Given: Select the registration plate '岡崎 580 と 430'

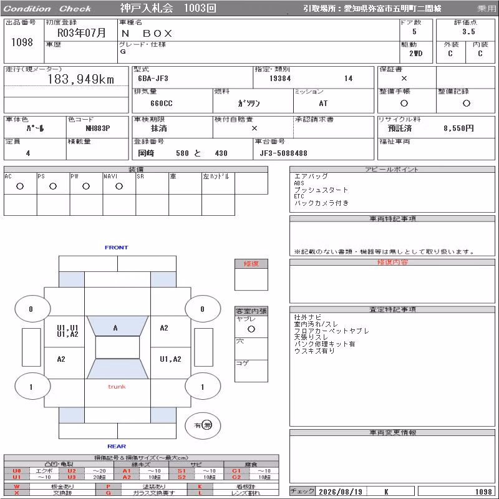Looking at the screenshot, I should [x=183, y=153].
